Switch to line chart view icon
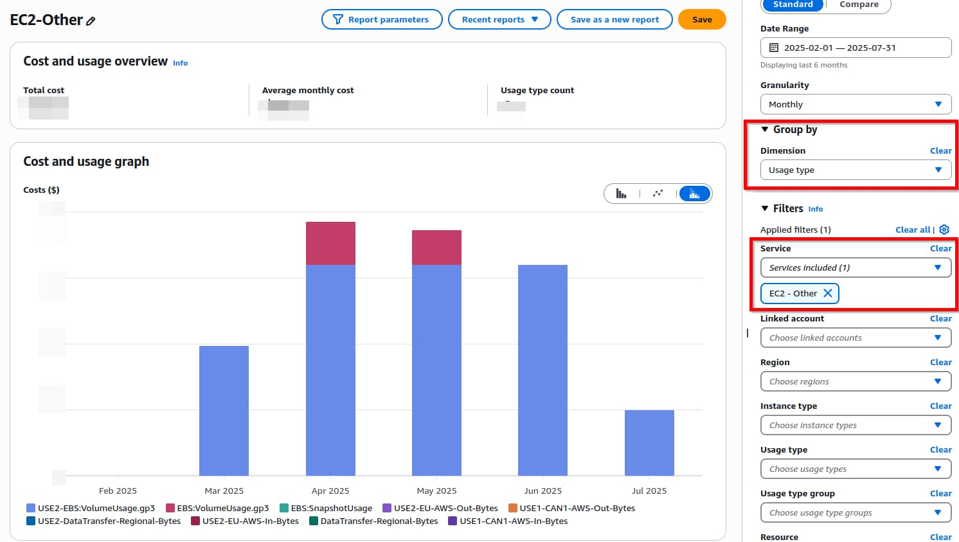Viewport: 959px width, 542px height. coord(658,194)
